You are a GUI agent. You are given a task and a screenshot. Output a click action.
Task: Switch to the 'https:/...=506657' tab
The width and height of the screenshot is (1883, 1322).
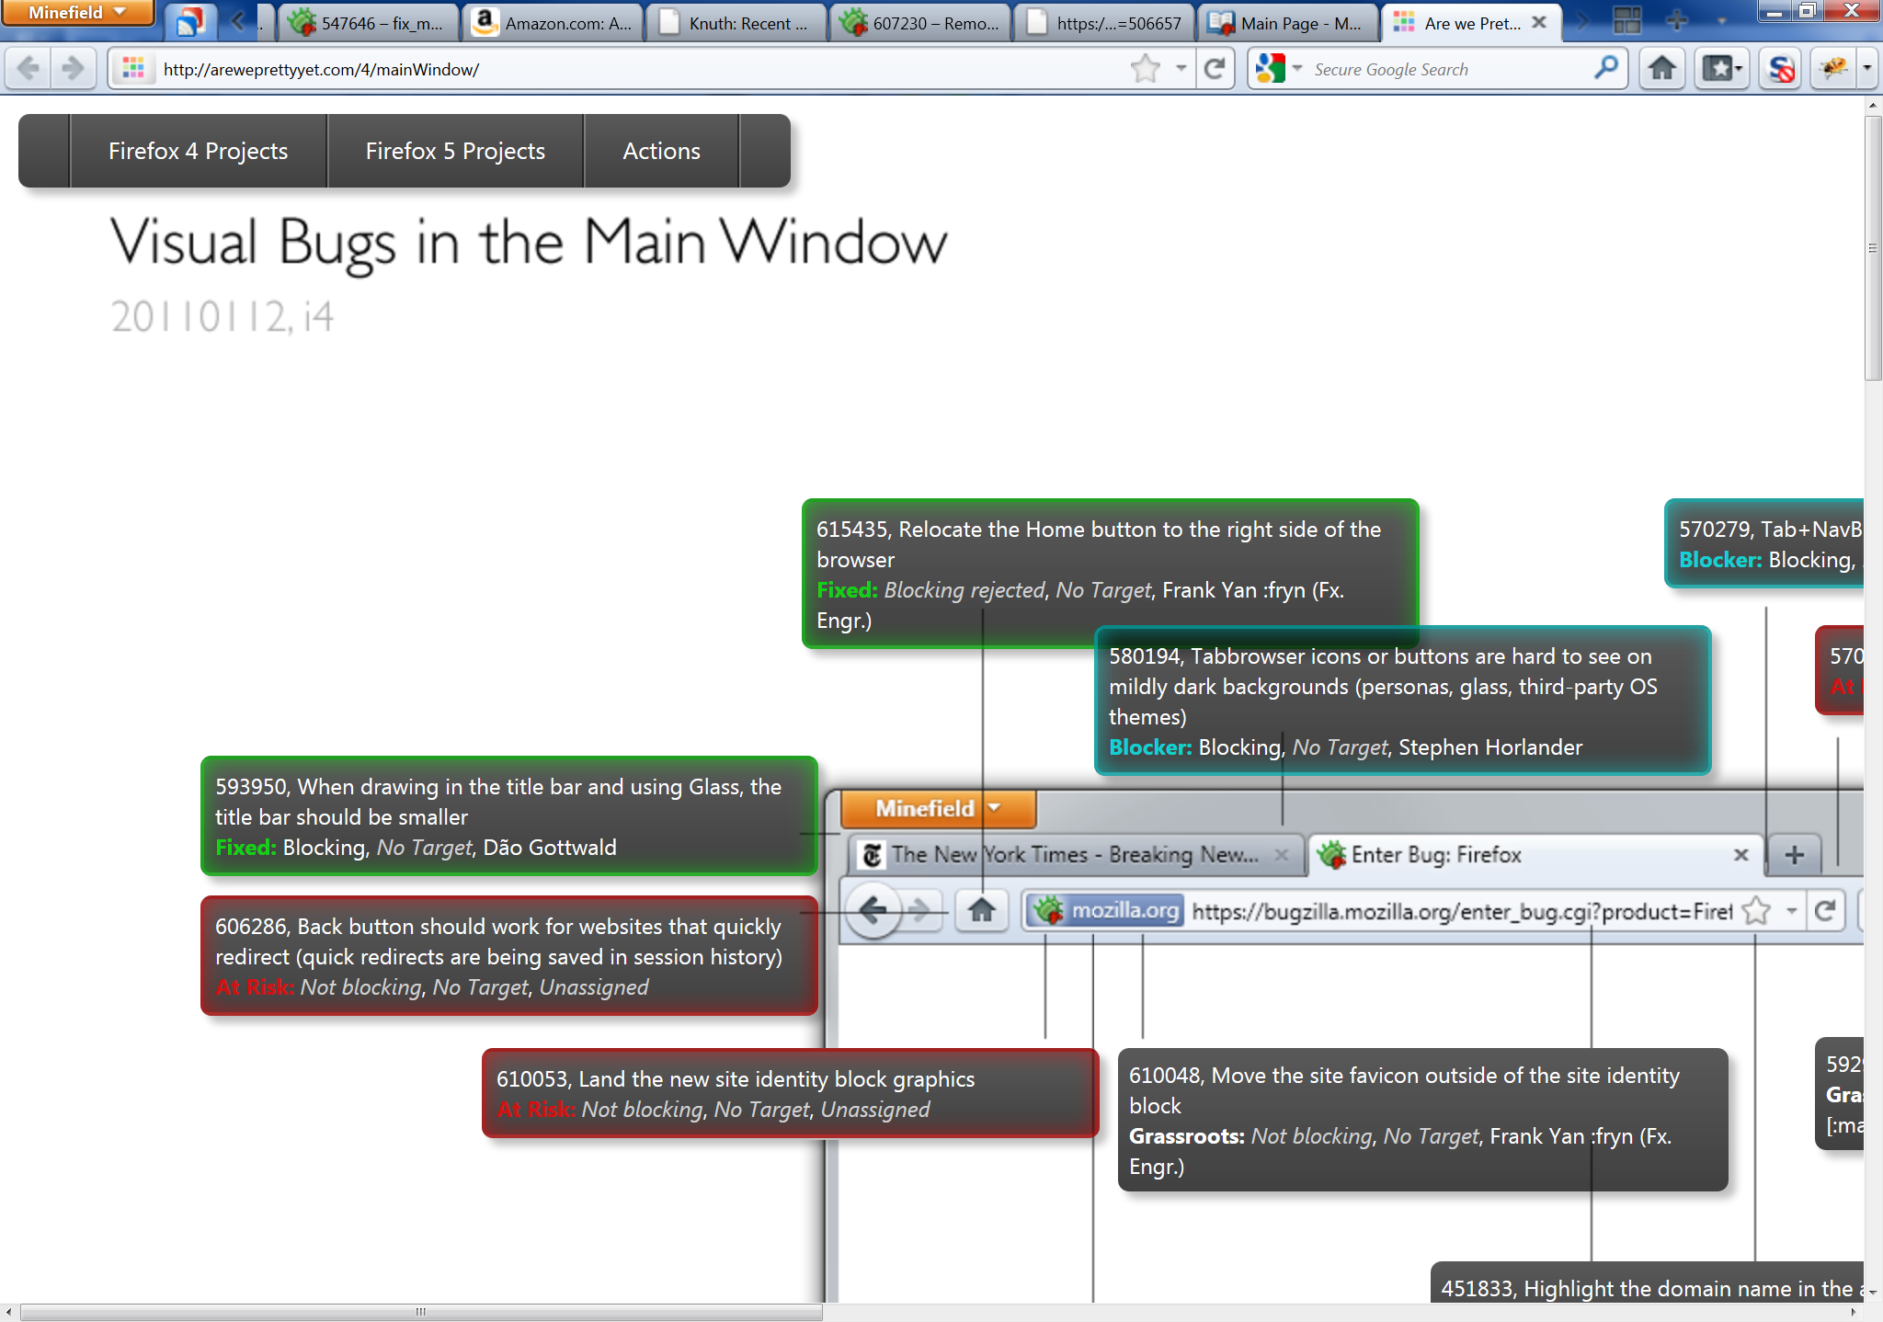(x=1103, y=23)
